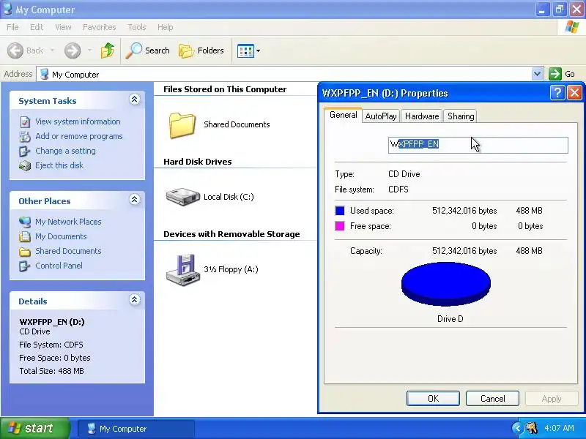Click OK in Properties dialog
The image size is (586, 439).
pyautogui.click(x=433, y=399)
